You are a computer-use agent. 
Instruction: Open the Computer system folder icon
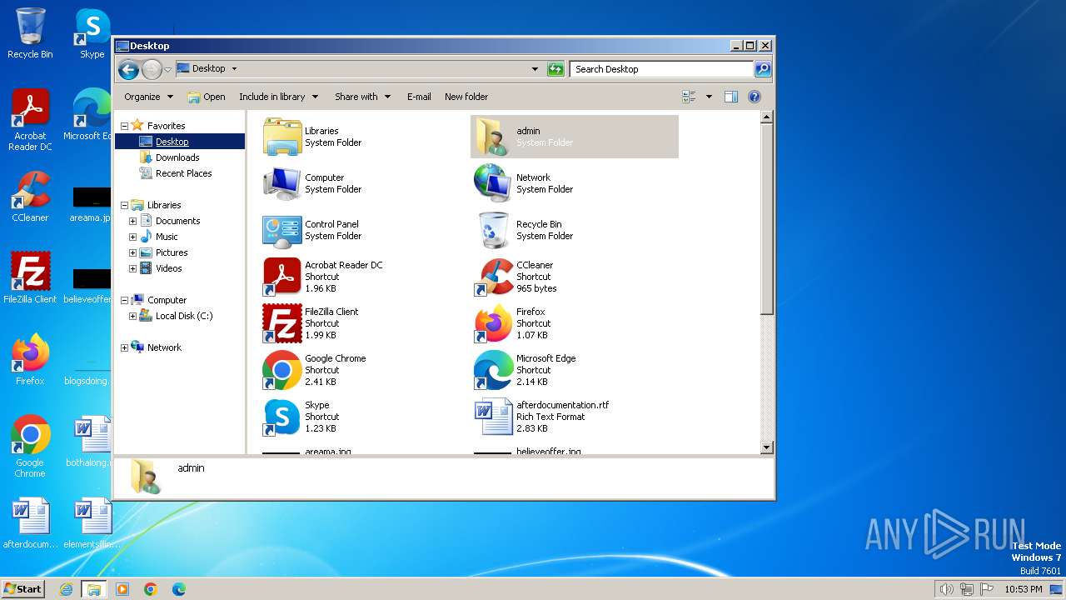(x=282, y=183)
